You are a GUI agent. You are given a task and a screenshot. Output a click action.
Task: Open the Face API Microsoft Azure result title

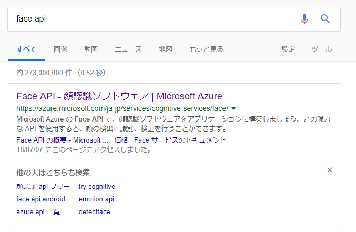pyautogui.click(x=119, y=96)
